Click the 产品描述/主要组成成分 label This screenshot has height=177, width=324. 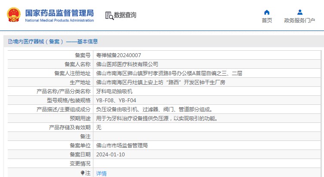(63, 109)
